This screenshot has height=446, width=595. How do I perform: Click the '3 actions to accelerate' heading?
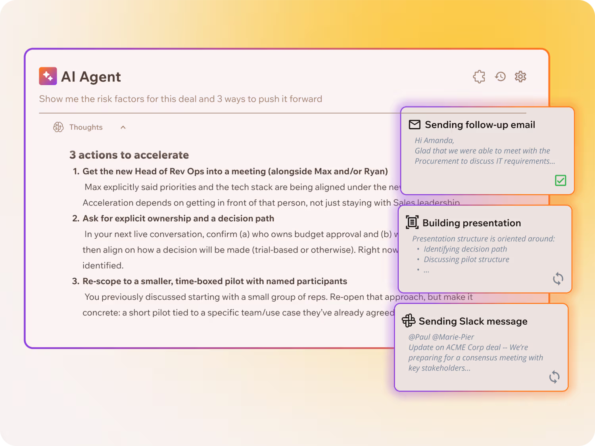[x=129, y=155]
